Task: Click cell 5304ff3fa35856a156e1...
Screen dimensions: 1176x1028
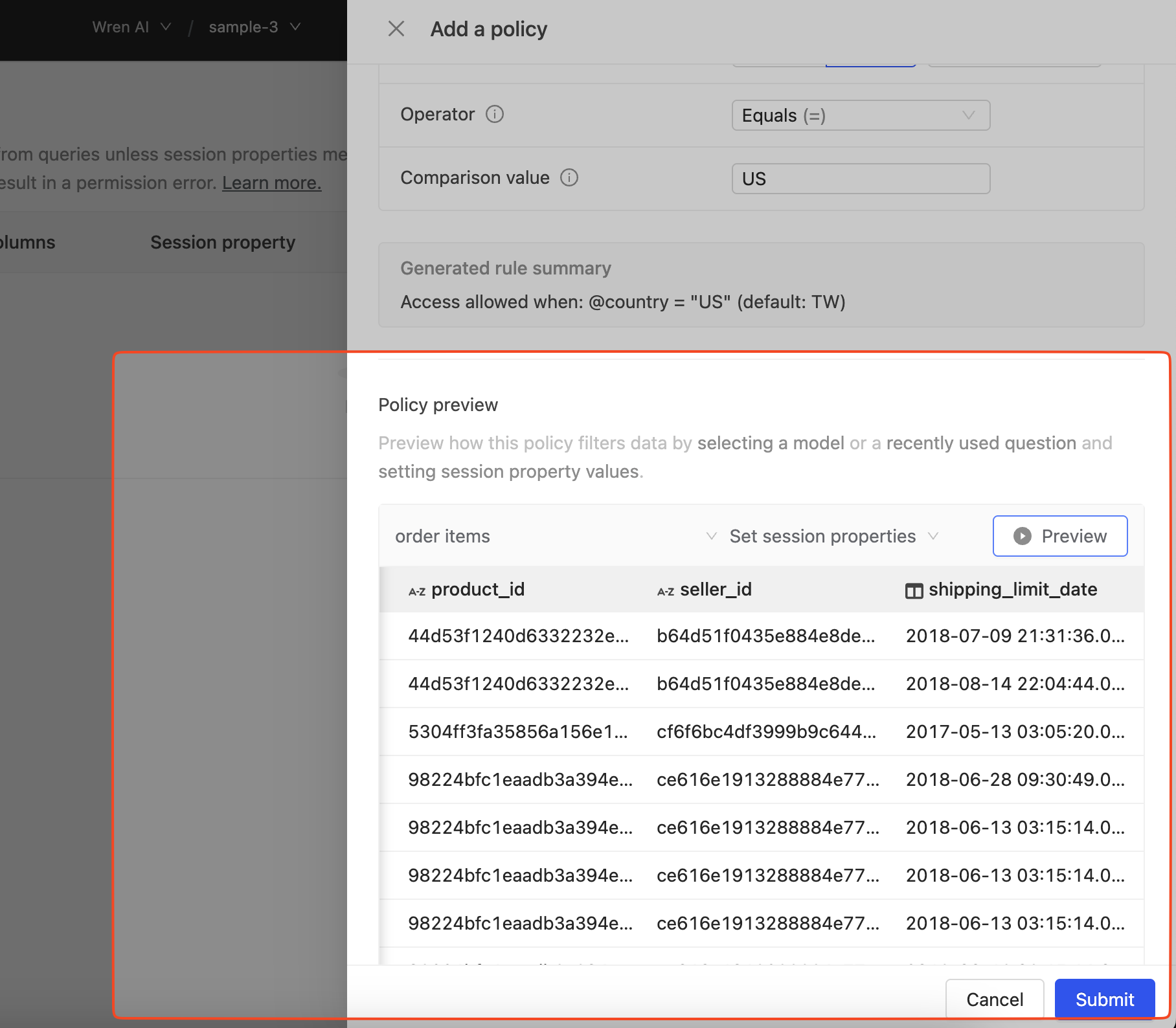Action: tap(518, 732)
